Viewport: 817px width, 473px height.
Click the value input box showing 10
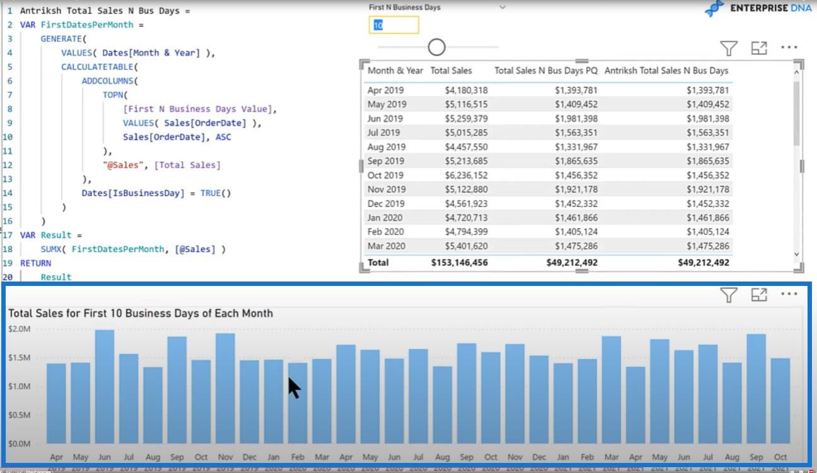(395, 25)
